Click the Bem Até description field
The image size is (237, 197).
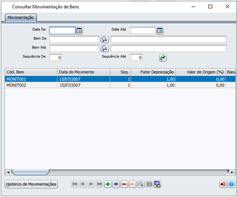click(169, 49)
